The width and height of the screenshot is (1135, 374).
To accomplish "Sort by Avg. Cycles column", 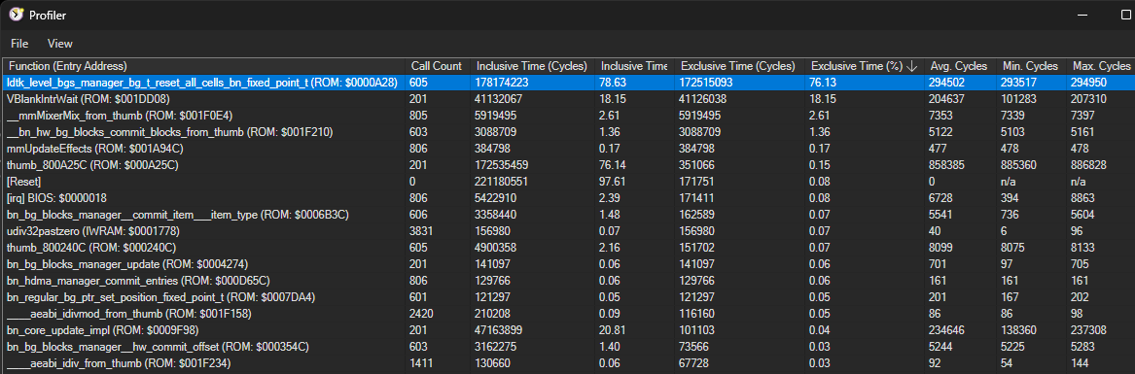I will coord(959,66).
